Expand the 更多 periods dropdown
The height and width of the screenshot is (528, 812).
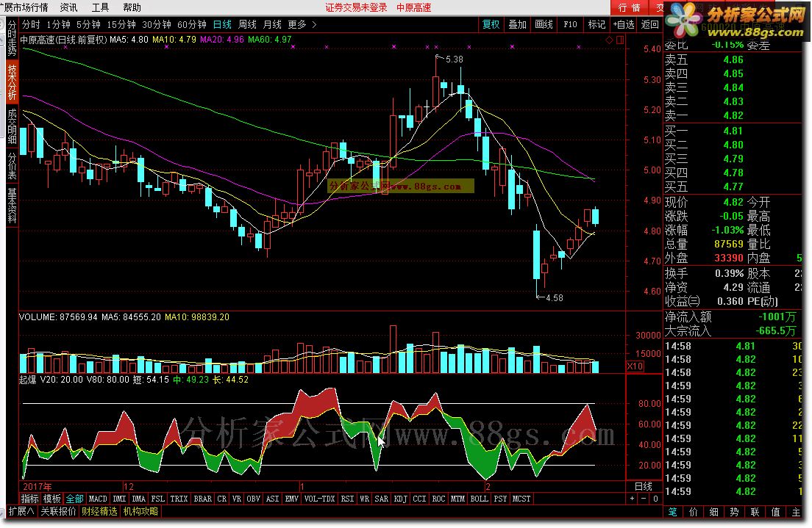pos(302,25)
